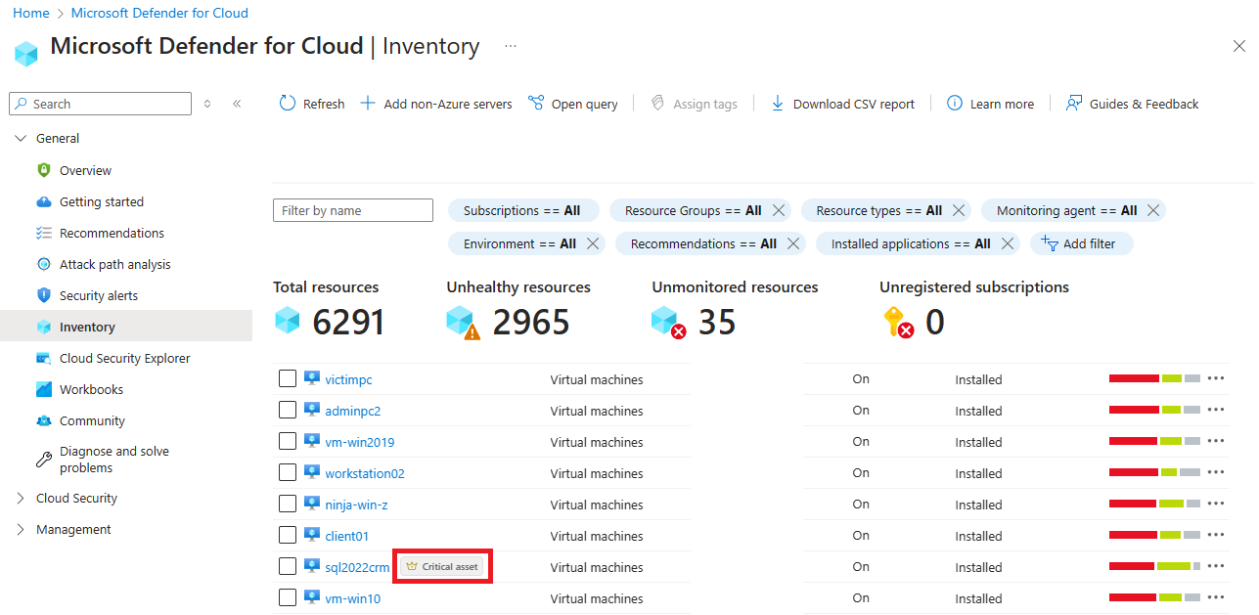
Task: Select the ninja-win-z checkbox
Action: (x=288, y=504)
